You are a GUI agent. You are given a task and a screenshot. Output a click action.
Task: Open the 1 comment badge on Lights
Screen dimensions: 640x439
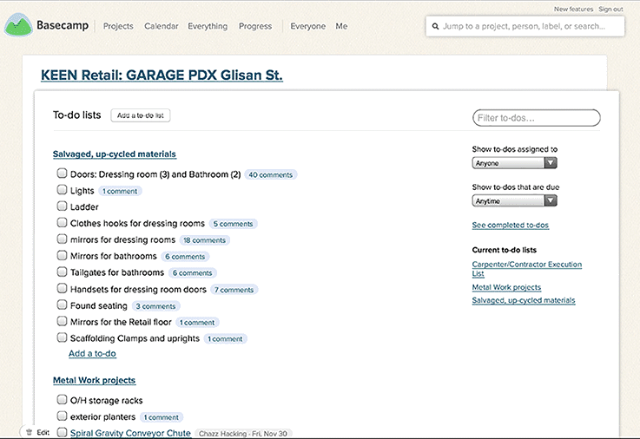pyautogui.click(x=120, y=191)
